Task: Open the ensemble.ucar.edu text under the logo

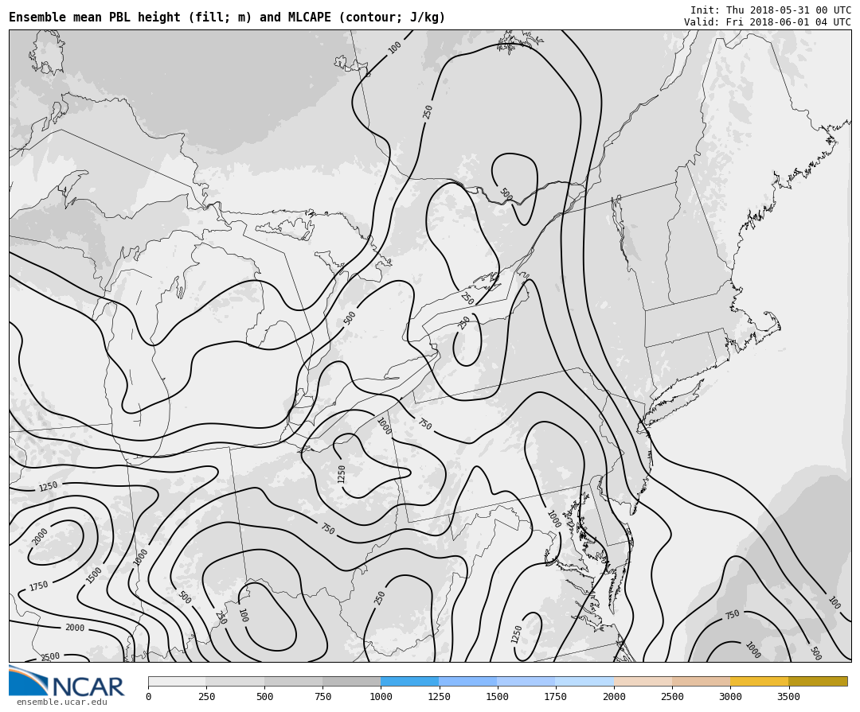Action: point(62,702)
